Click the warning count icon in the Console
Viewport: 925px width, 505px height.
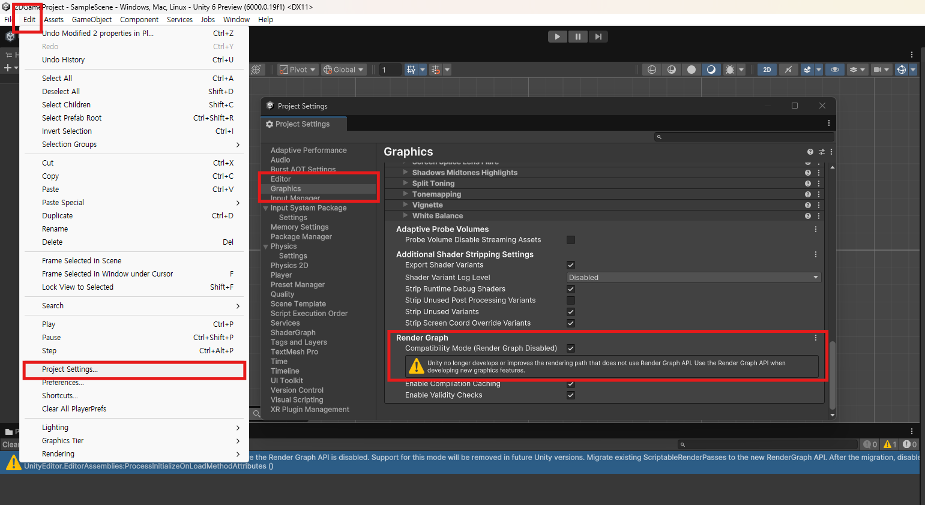(890, 444)
